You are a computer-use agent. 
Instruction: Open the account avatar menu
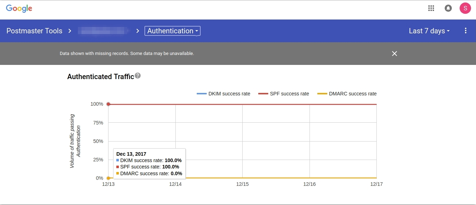465,8
